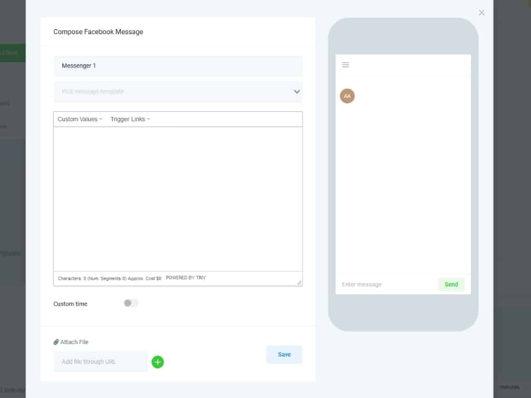The image size is (531, 398).
Task: Click inside the message body editor
Action: (178, 199)
